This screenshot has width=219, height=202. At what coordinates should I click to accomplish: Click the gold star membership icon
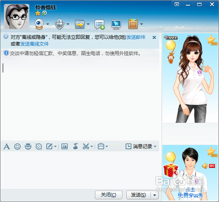pos(38,13)
